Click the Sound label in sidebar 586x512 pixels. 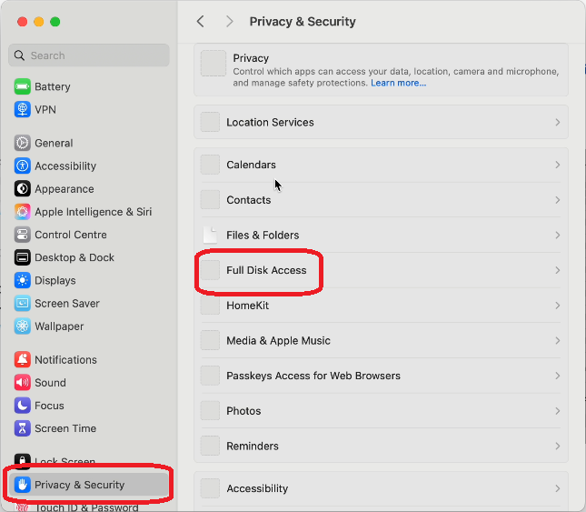click(x=50, y=383)
